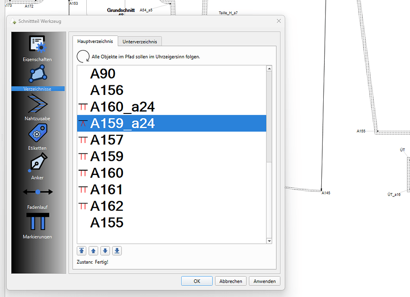Click point label A145 on the pattern canvas
The width and height of the screenshot is (410, 297).
click(x=326, y=193)
